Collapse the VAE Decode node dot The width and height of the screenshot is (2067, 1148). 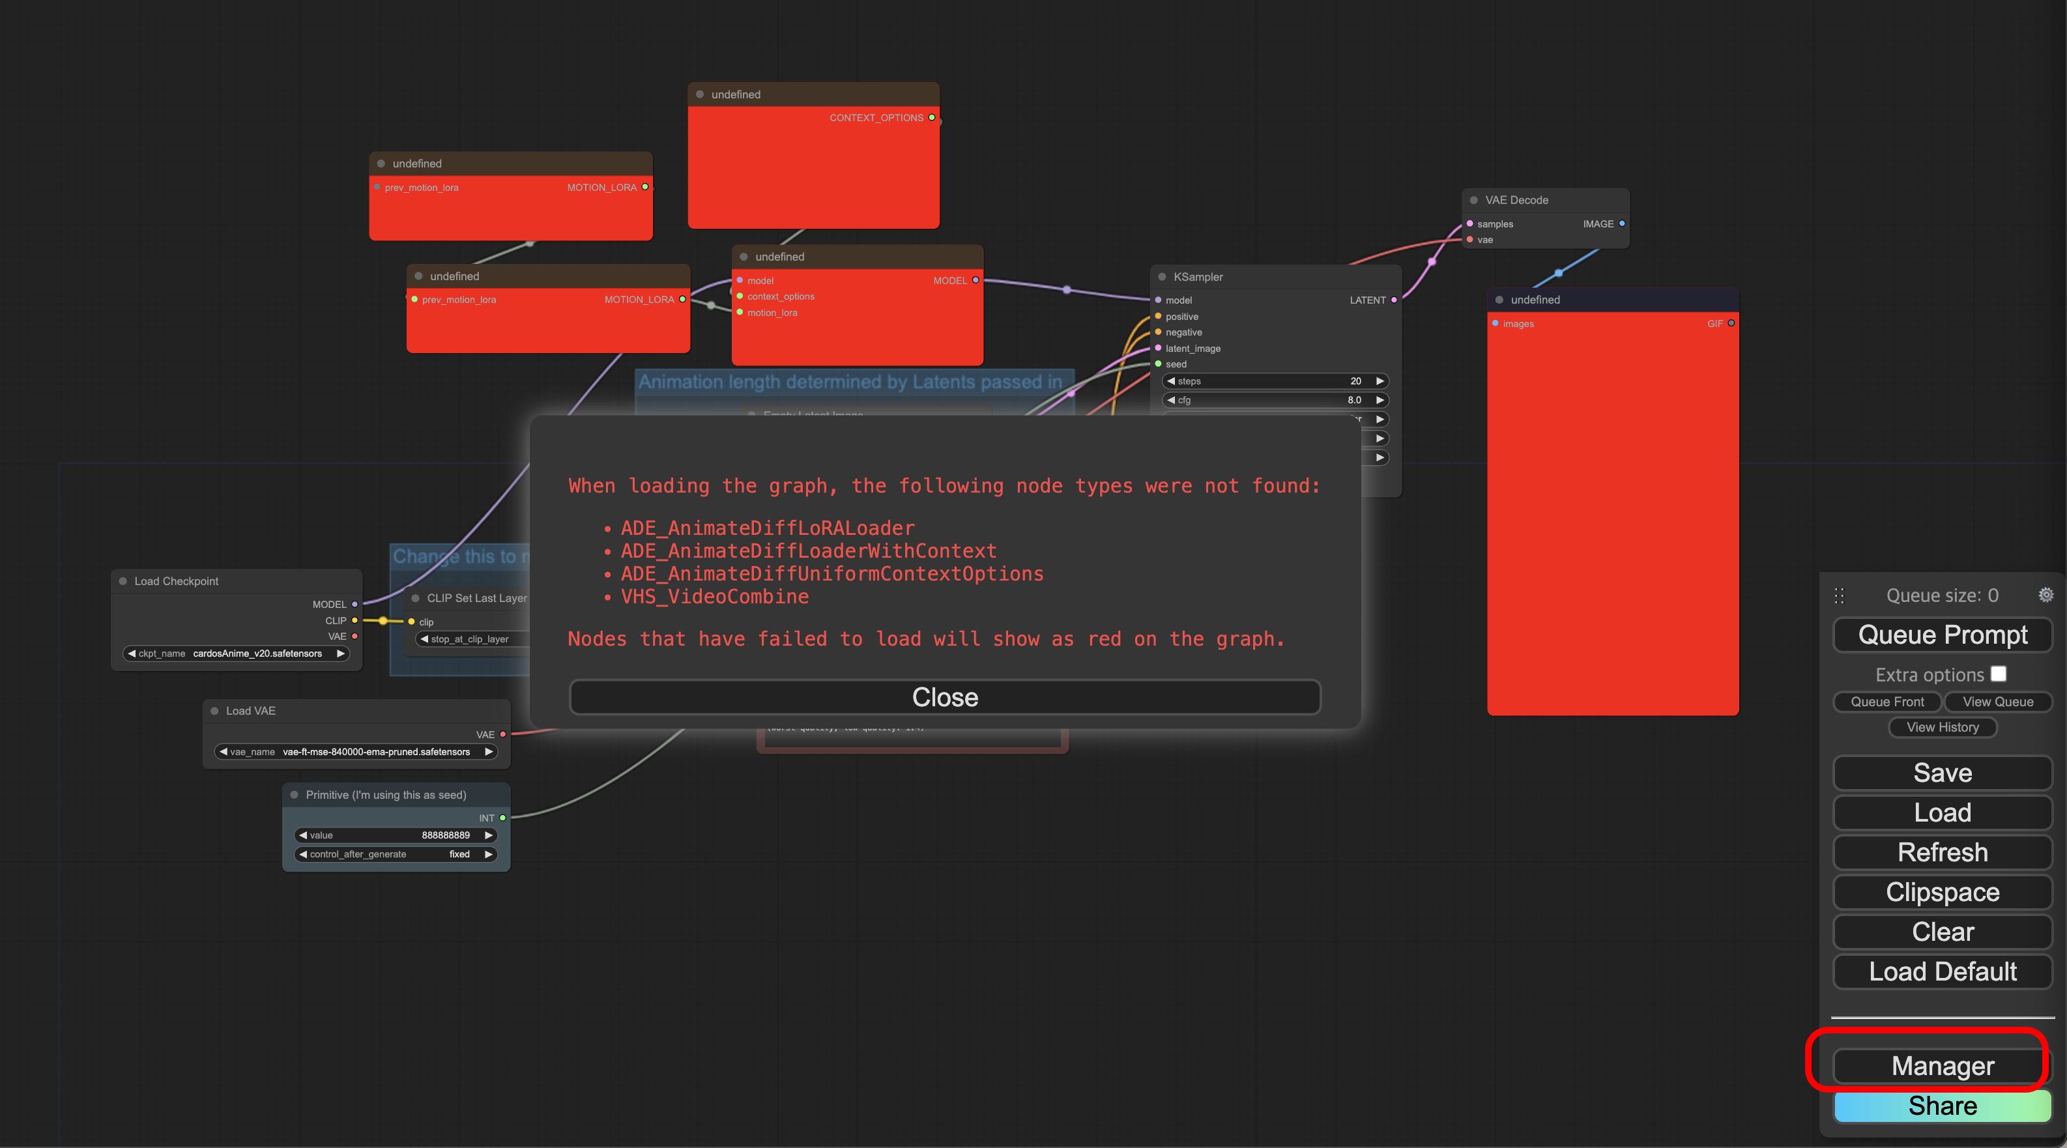tap(1473, 200)
